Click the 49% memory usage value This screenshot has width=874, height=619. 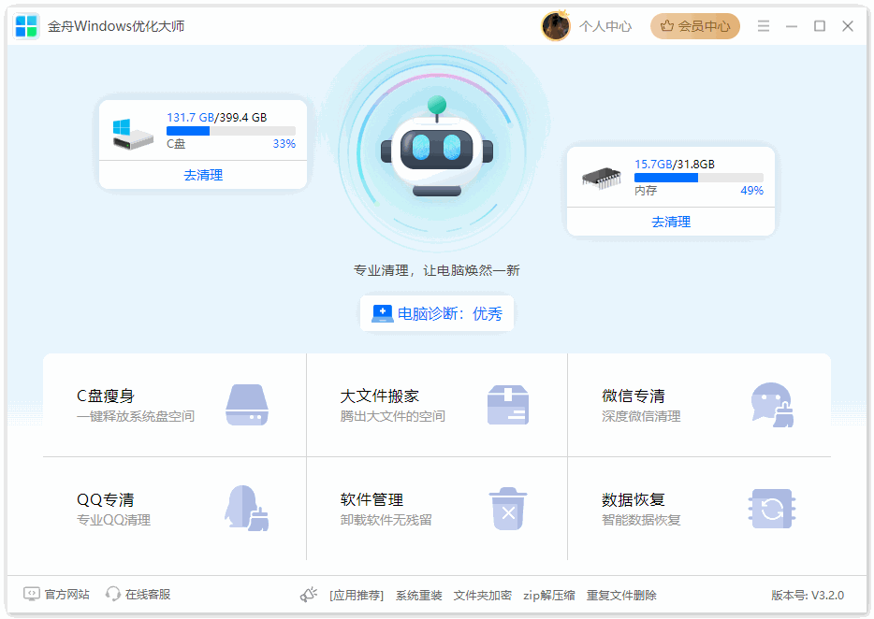[x=752, y=191]
